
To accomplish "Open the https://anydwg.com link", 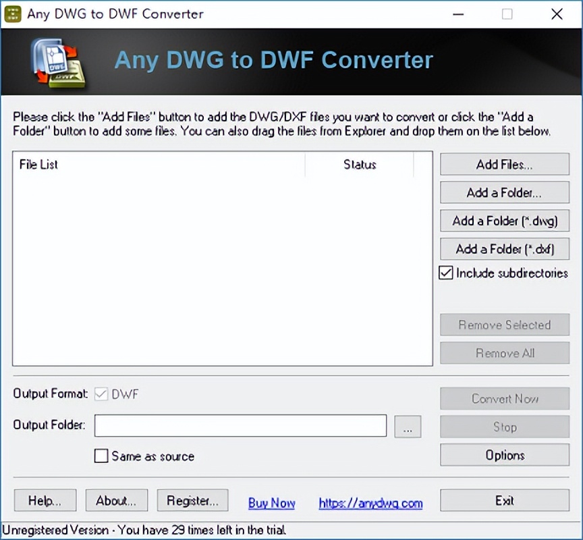I will [x=370, y=503].
